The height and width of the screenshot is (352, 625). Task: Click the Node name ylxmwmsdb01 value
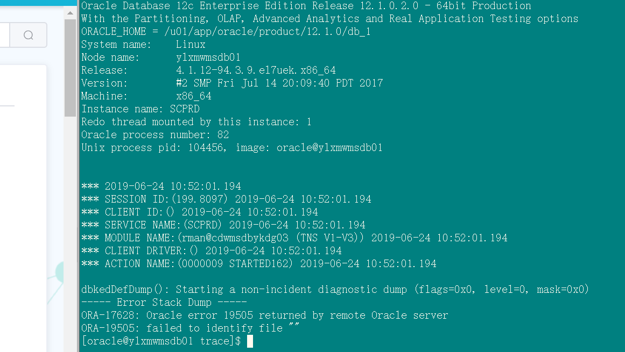(208, 58)
